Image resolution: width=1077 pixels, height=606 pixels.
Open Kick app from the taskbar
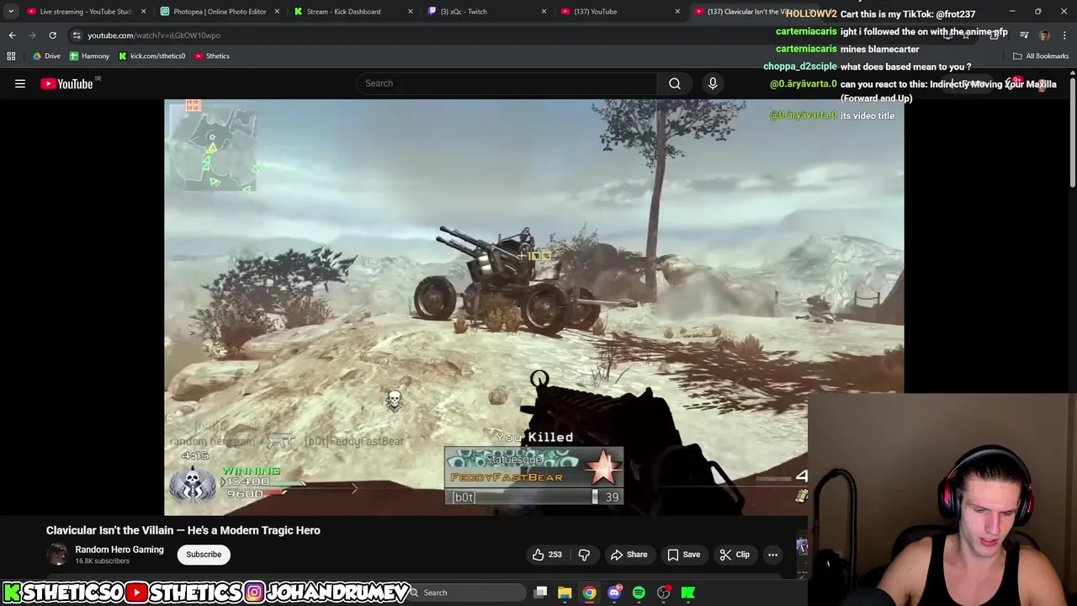click(x=688, y=593)
